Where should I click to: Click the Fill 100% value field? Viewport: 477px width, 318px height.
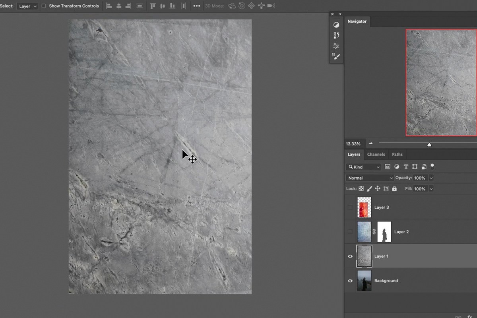pyautogui.click(x=420, y=189)
